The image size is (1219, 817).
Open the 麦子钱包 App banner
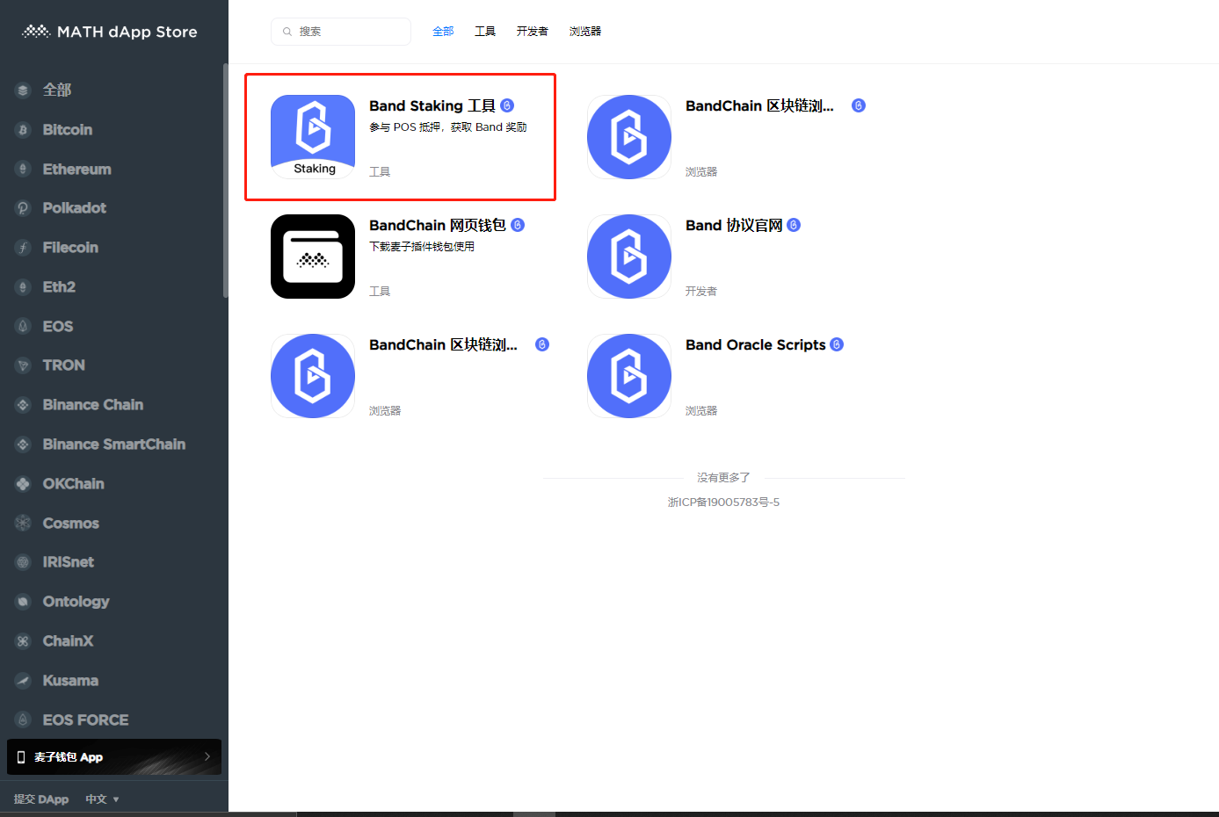114,757
